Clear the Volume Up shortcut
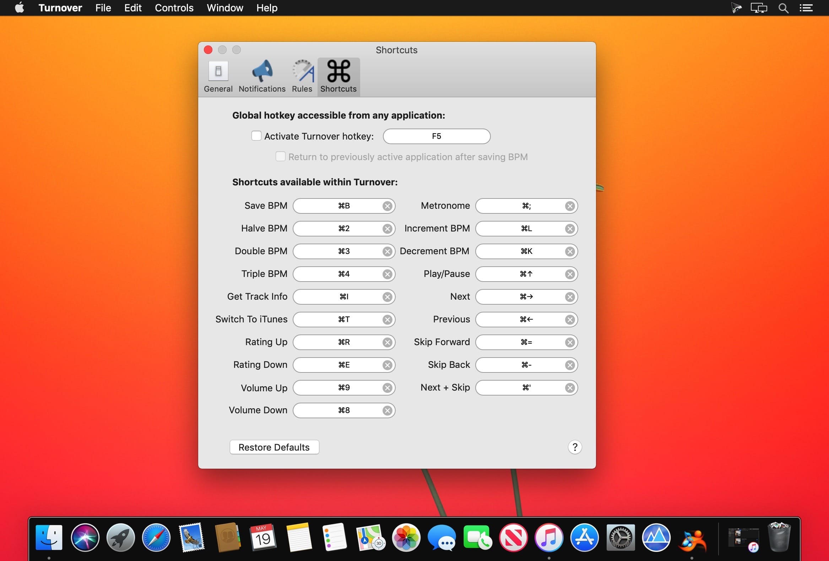This screenshot has height=561, width=829. 387,388
